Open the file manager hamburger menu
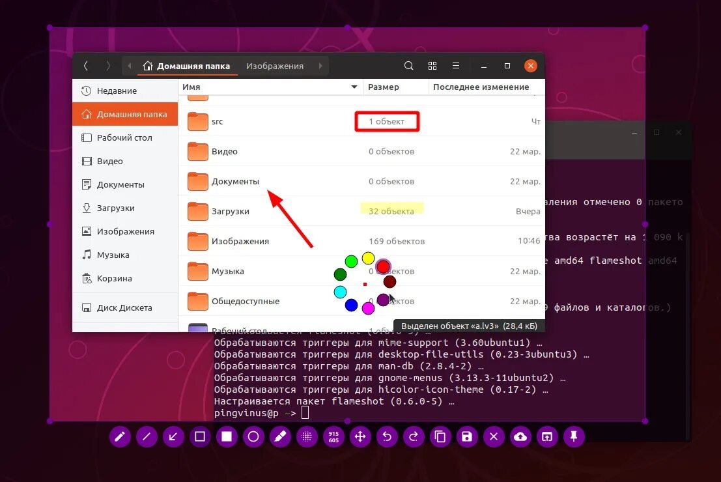The image size is (721, 482). coord(456,66)
